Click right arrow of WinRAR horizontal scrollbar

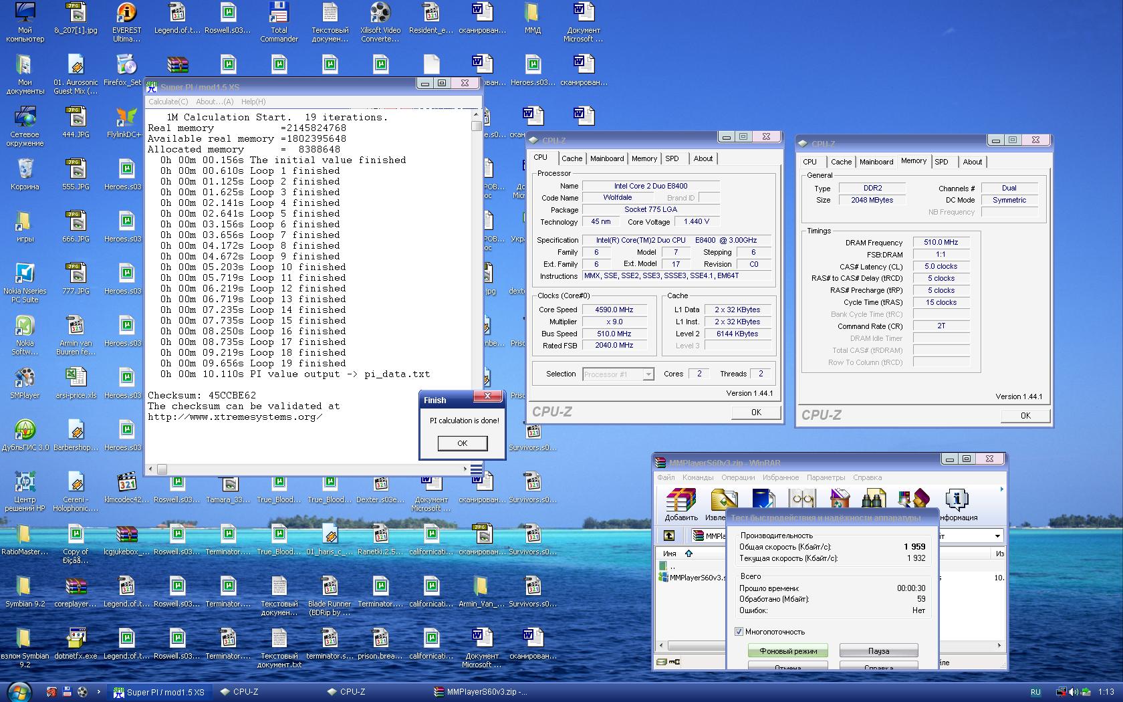pyautogui.click(x=999, y=646)
